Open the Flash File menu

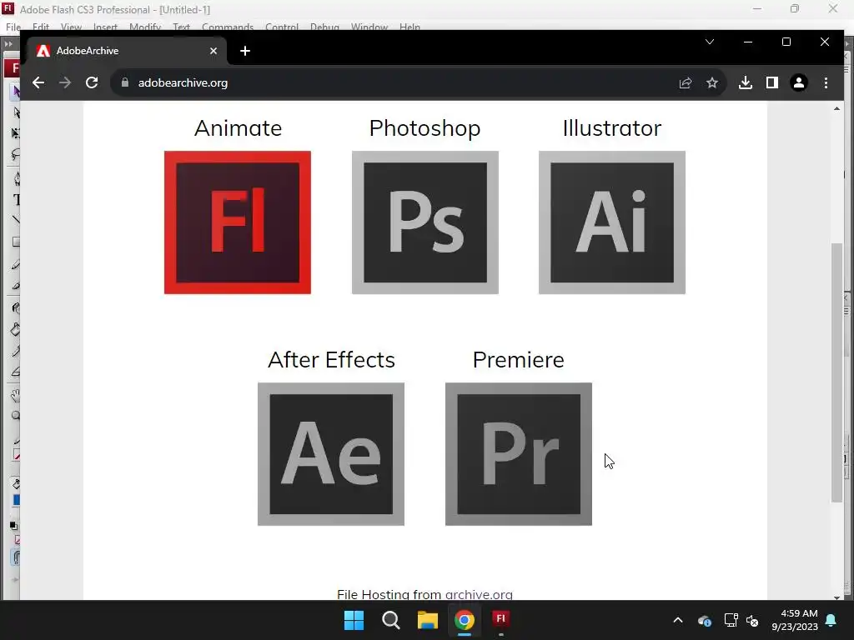click(13, 27)
